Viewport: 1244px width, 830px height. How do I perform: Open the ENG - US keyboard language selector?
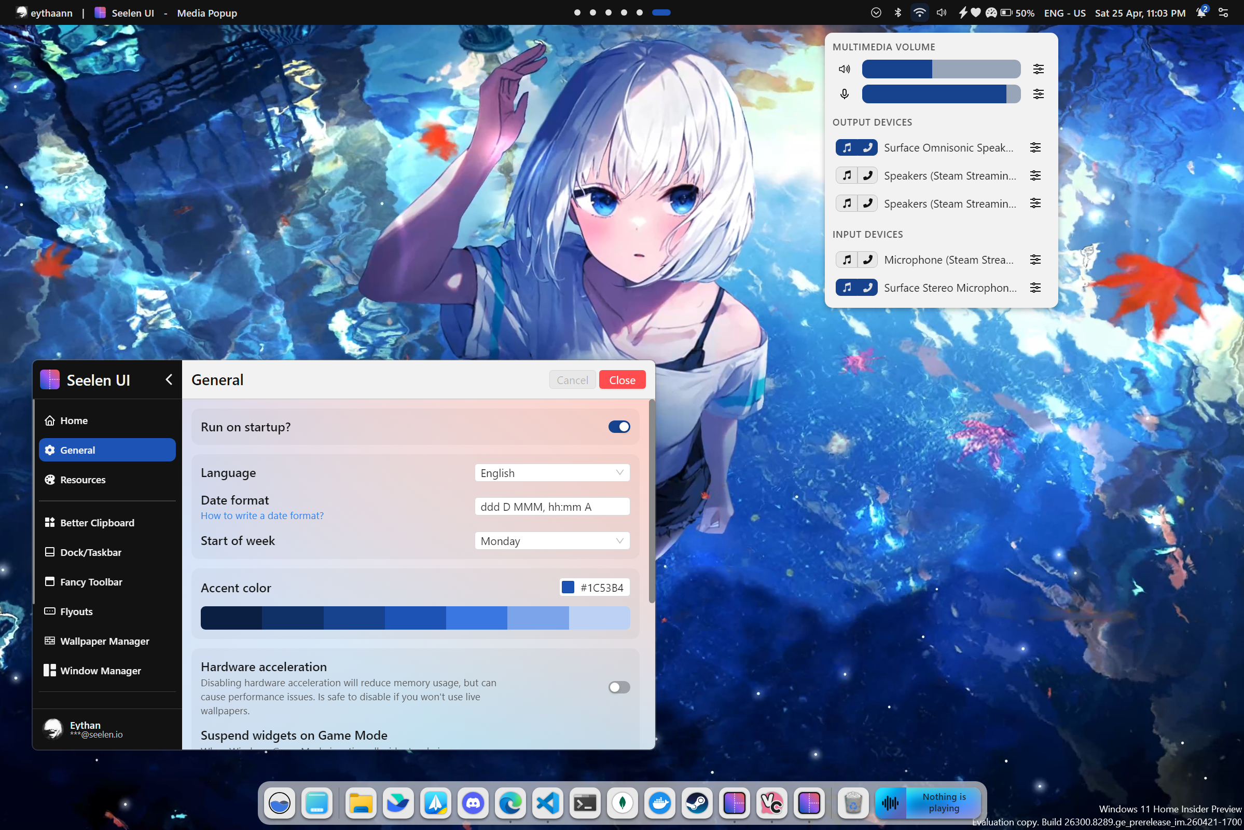[x=1065, y=12]
